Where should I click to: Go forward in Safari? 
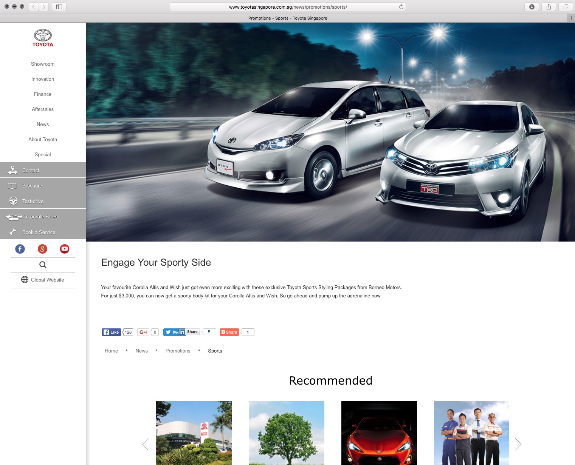44,7
